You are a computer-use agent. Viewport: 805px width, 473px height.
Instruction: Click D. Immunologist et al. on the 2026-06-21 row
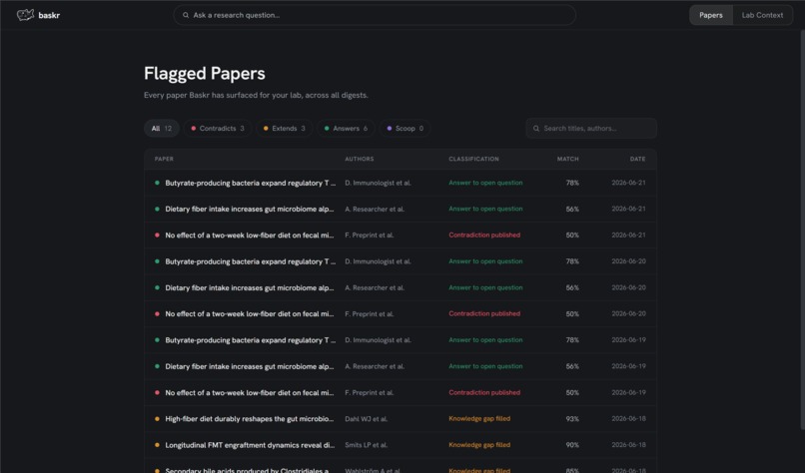378,183
